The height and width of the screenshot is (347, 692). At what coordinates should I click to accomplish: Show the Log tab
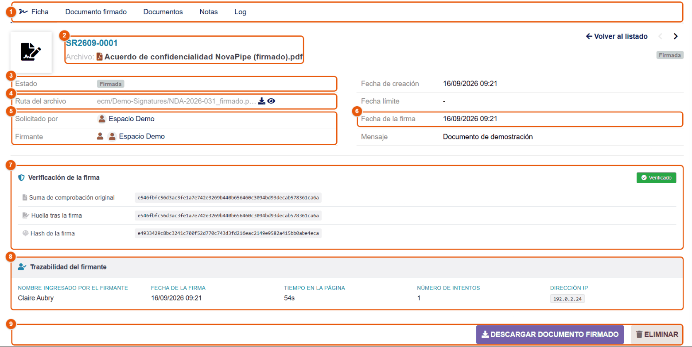click(241, 12)
